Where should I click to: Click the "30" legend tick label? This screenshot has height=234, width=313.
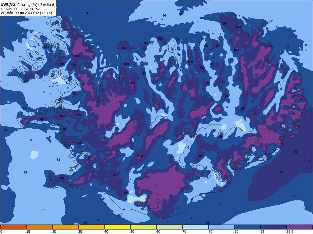80,232
